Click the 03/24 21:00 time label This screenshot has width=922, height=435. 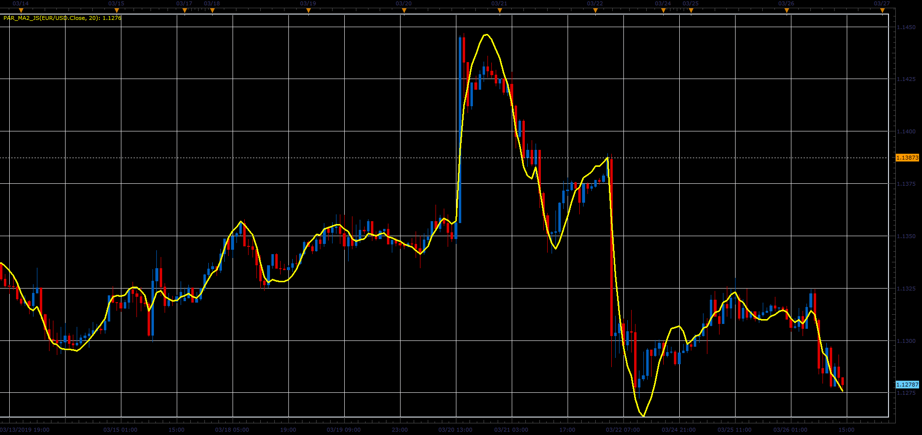[x=679, y=430]
